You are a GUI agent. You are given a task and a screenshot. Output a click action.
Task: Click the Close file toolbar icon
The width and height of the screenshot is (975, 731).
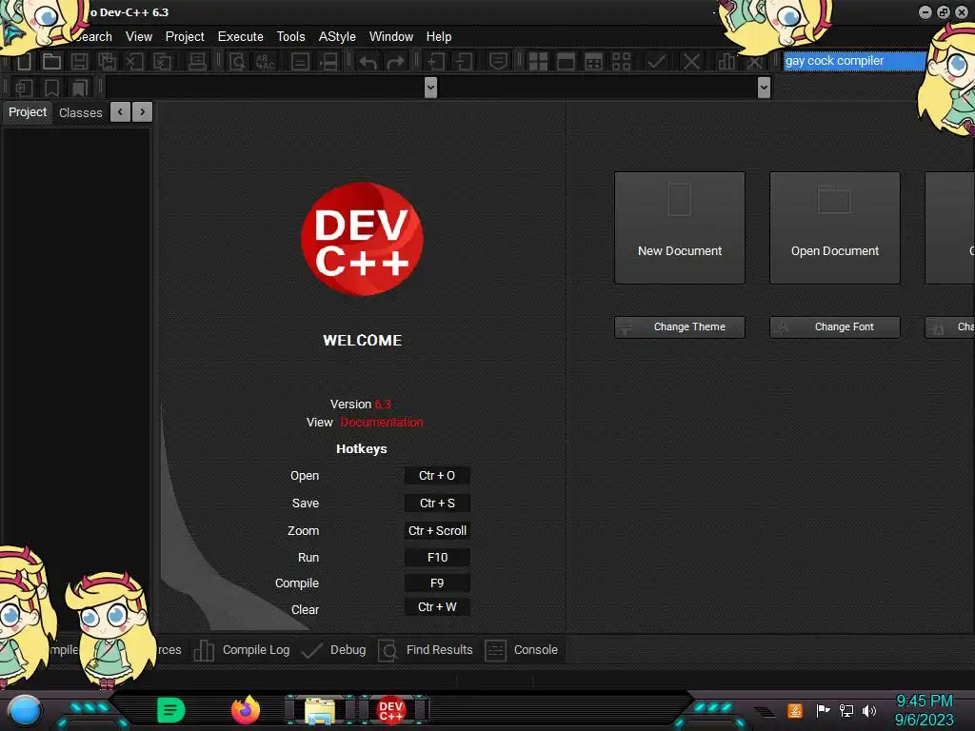click(x=134, y=61)
